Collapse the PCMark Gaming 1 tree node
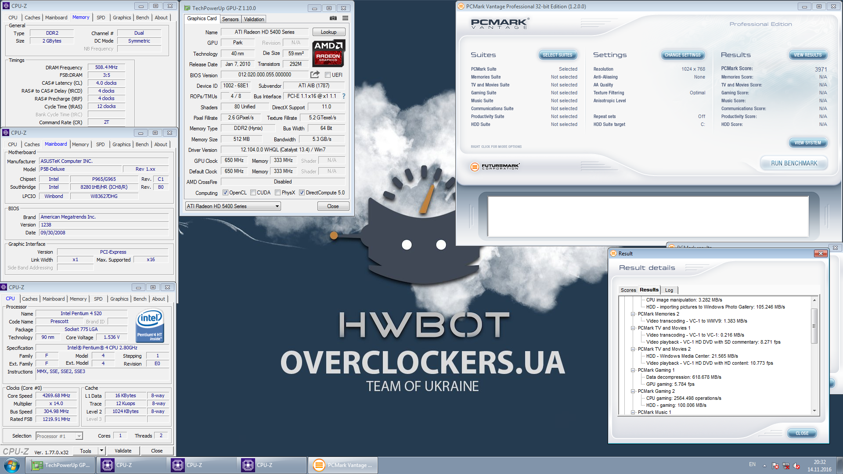 (x=633, y=370)
